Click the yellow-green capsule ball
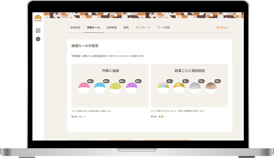The image size is (274, 158). 116,88
